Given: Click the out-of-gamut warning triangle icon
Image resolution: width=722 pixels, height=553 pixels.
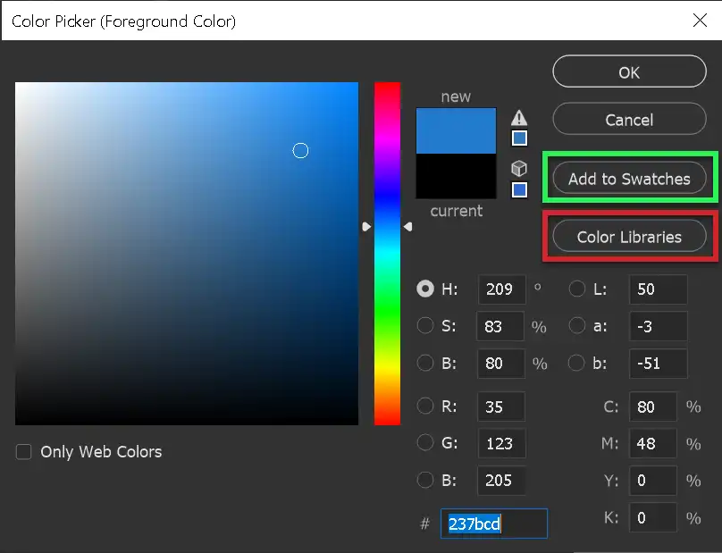Looking at the screenshot, I should (519, 117).
